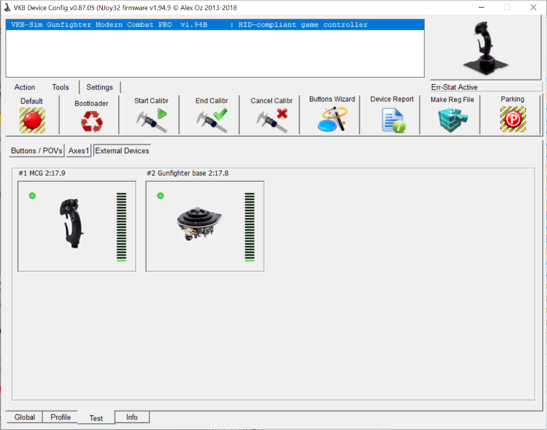Click the Make Reg File cube icon
The height and width of the screenshot is (430, 547).
pos(453,120)
